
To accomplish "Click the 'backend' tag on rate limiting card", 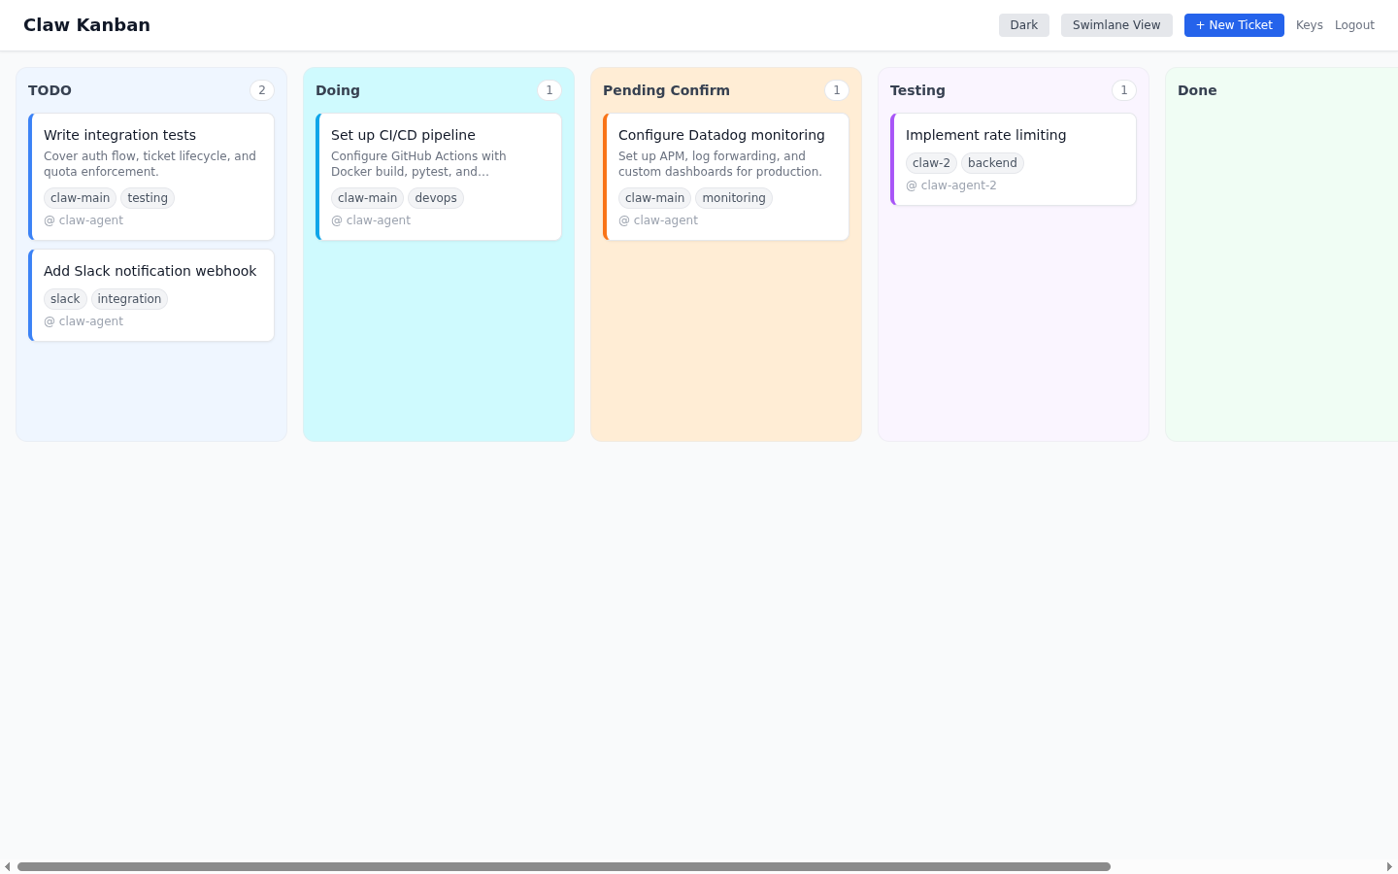I will (x=991, y=163).
